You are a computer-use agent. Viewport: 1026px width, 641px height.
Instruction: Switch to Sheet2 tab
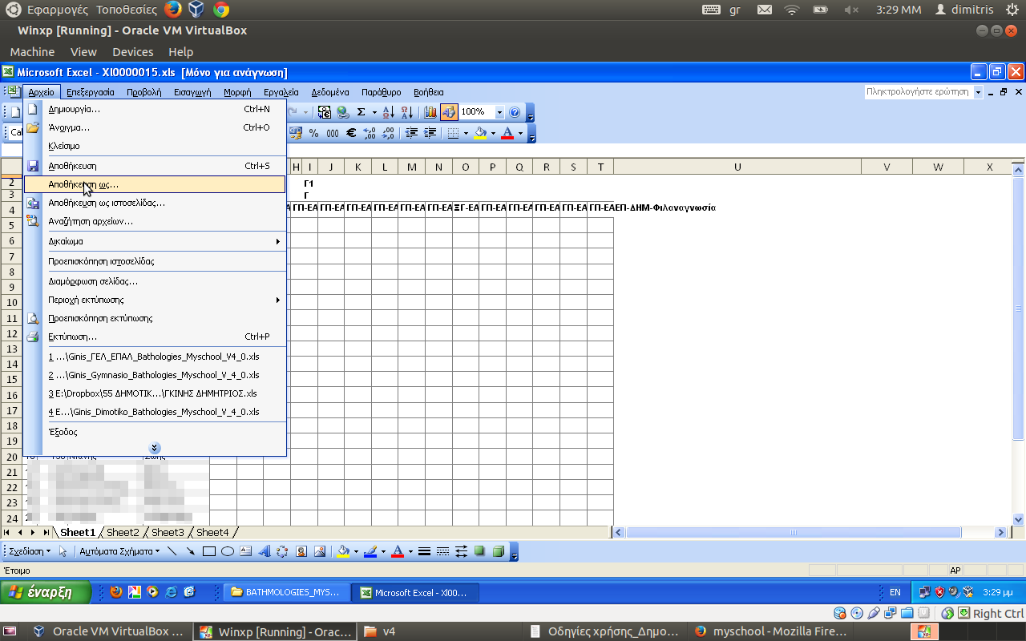[x=123, y=532]
